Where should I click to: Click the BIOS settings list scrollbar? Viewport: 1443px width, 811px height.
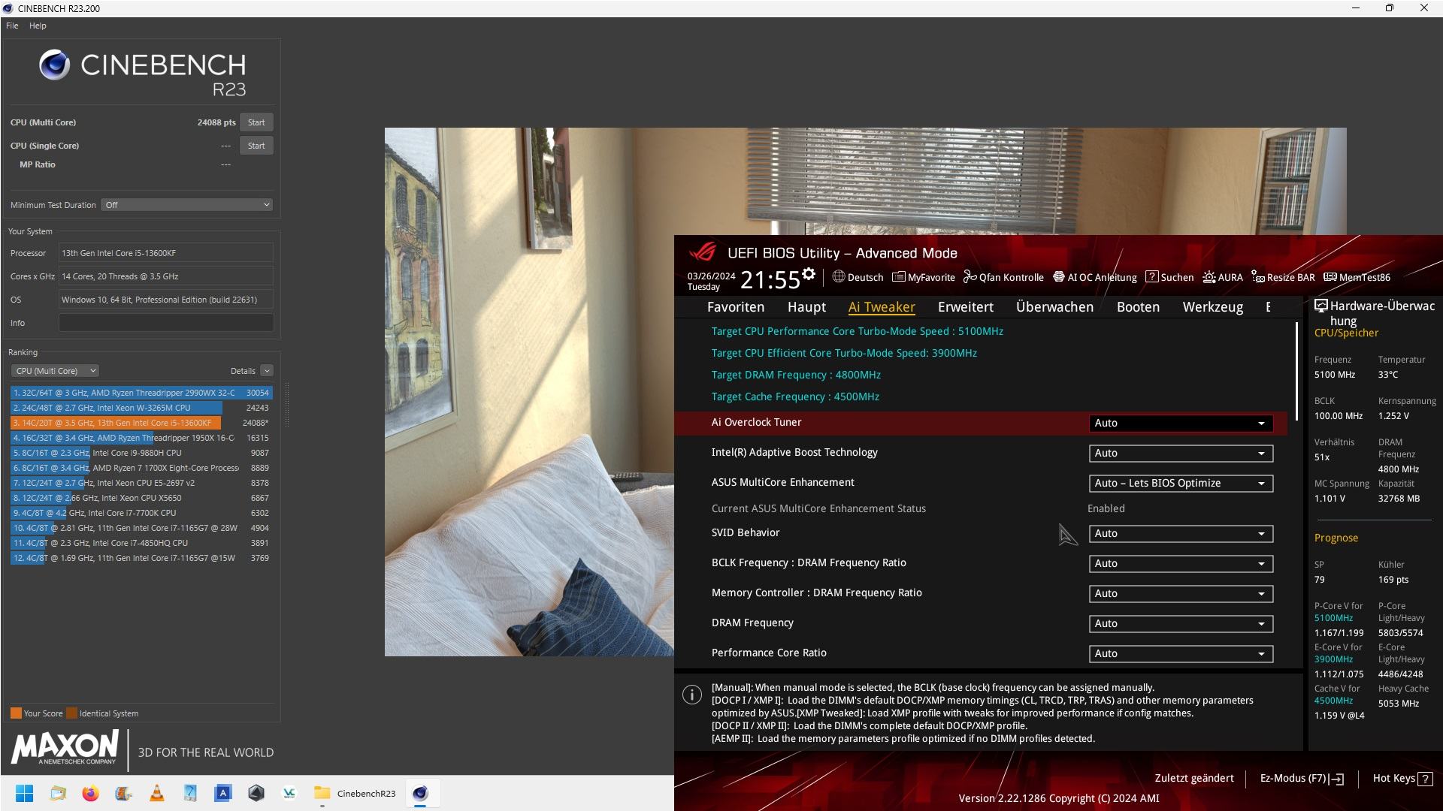coord(1296,372)
